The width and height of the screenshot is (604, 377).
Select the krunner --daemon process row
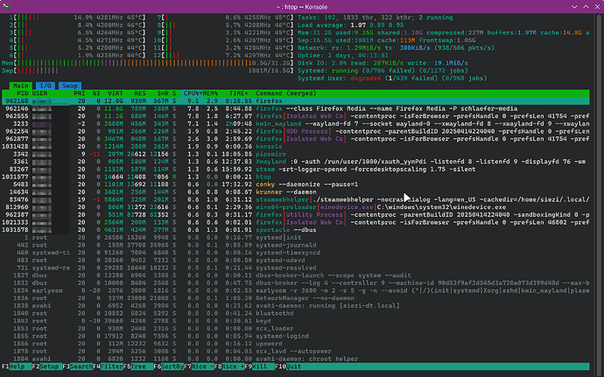click(296, 192)
